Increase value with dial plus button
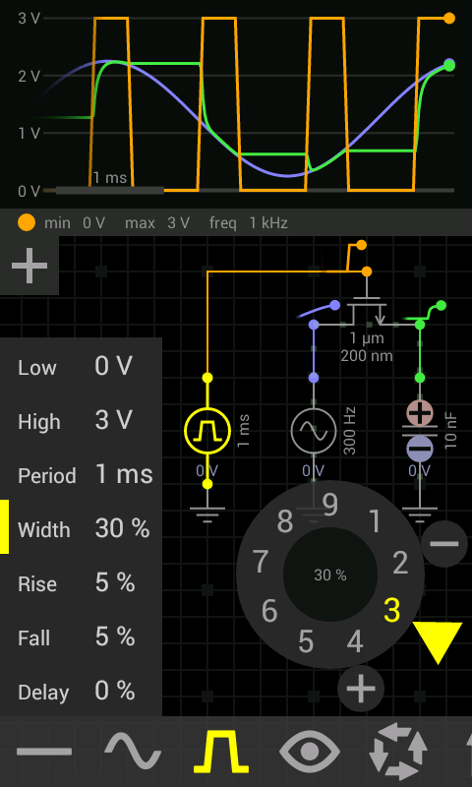472x787 pixels. click(361, 689)
